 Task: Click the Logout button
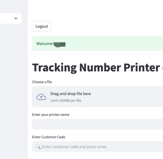coord(42,26)
